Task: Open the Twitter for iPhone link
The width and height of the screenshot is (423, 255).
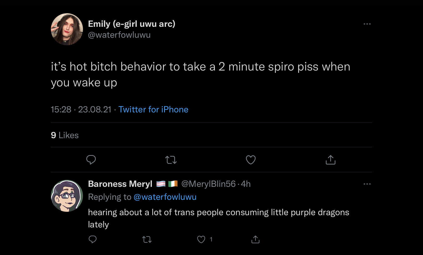Action: click(x=153, y=110)
